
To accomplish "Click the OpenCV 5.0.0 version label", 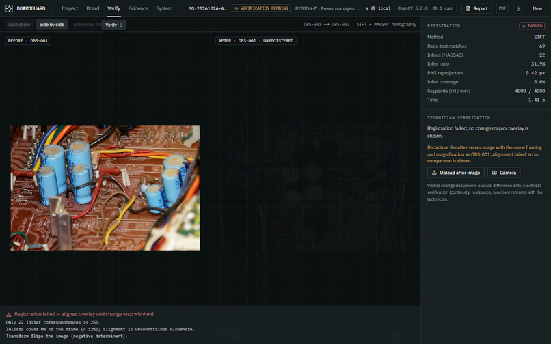I will click(x=412, y=8).
